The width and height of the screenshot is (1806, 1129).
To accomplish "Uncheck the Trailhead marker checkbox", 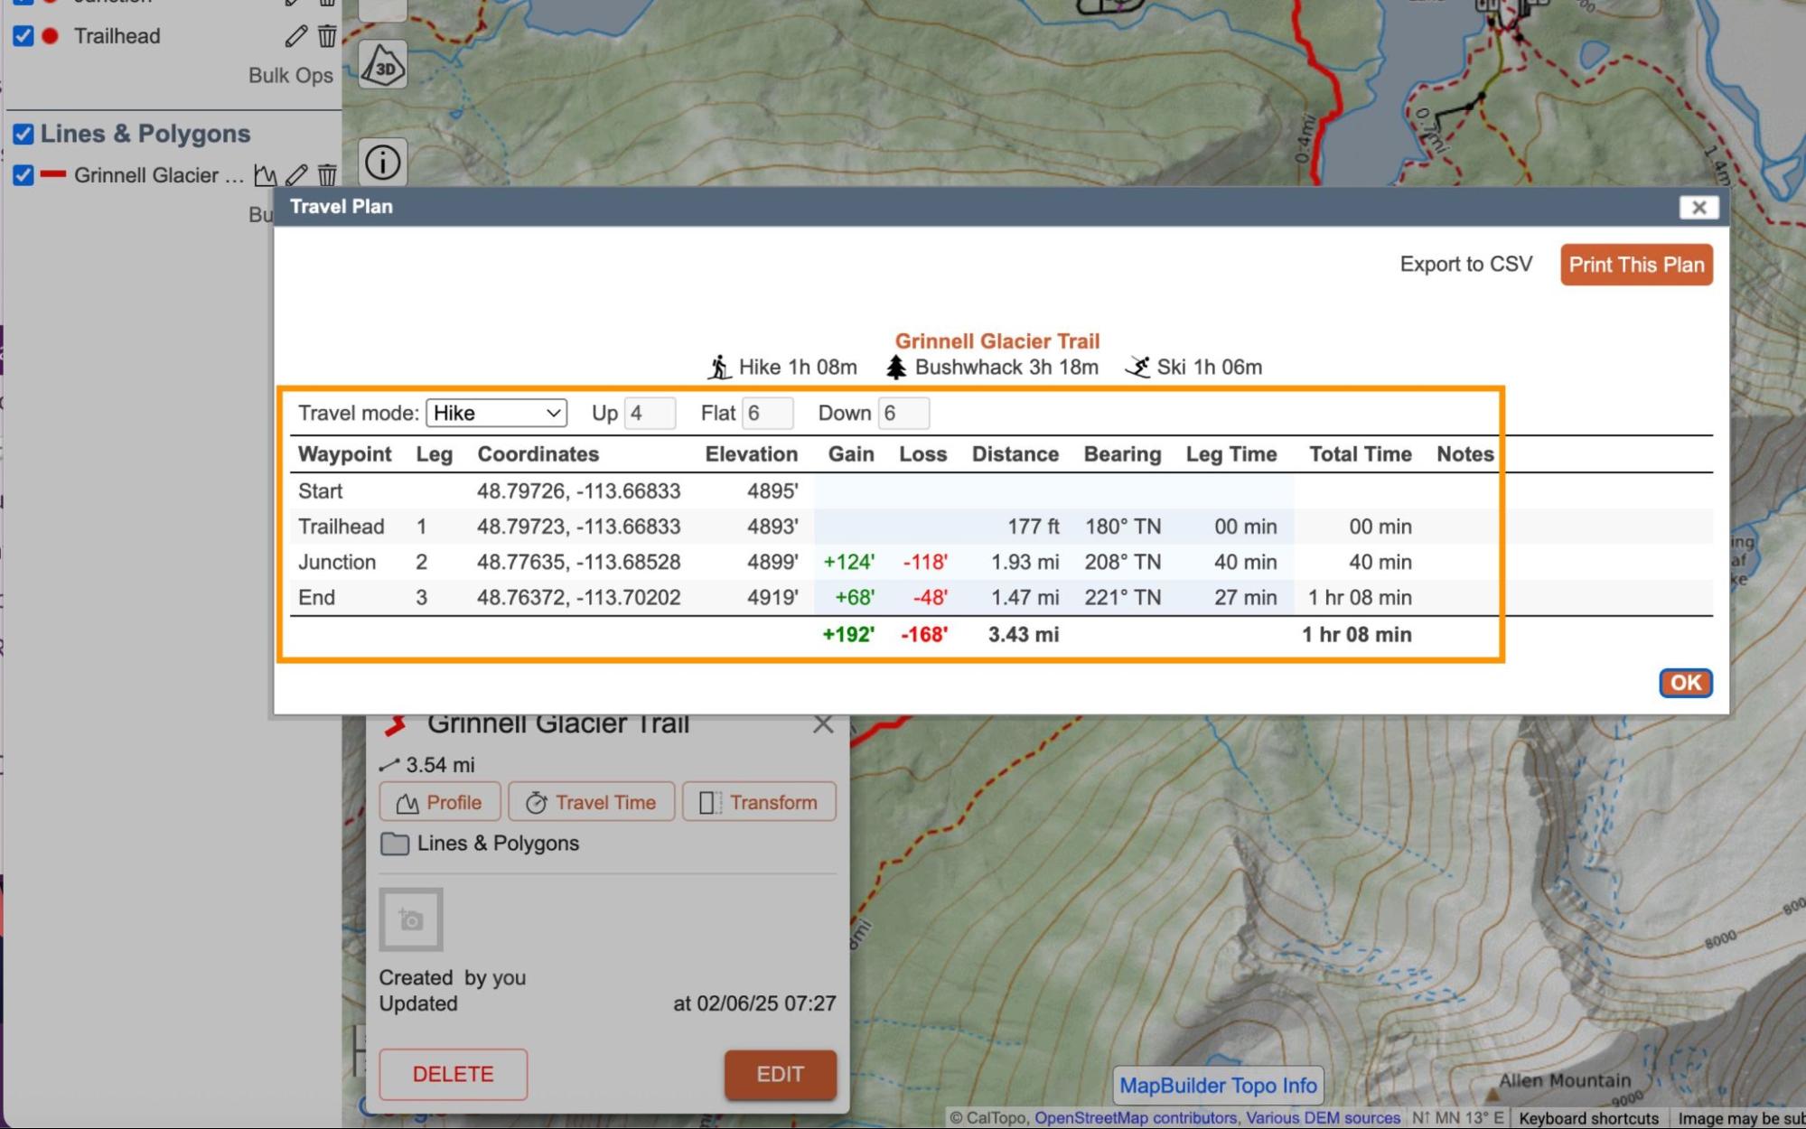I will 23,36.
